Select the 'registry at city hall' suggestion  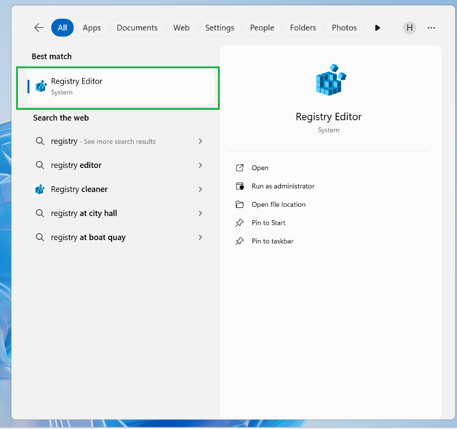click(x=118, y=213)
